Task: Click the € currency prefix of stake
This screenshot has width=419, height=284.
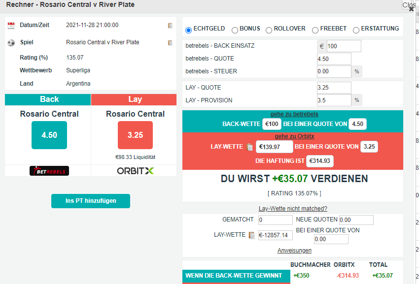Action: [322, 46]
